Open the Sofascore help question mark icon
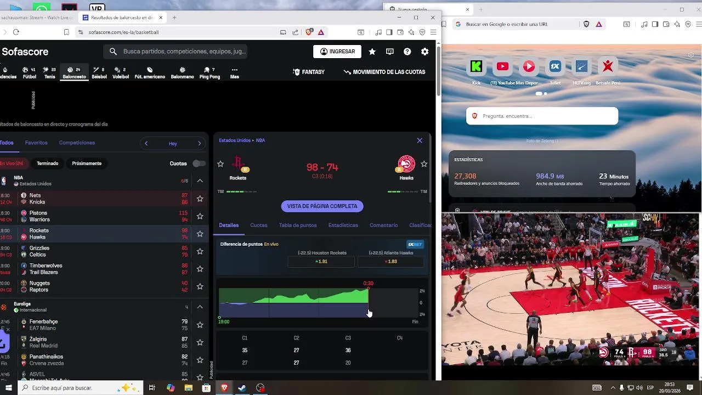Image resolution: width=702 pixels, height=395 pixels. (x=407, y=52)
